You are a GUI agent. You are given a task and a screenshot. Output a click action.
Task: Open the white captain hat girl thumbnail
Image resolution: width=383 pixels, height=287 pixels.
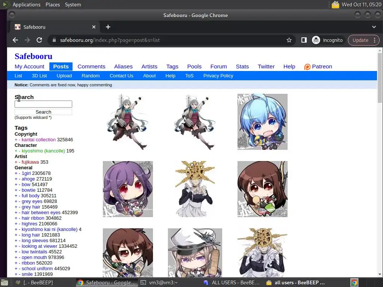coord(195,253)
